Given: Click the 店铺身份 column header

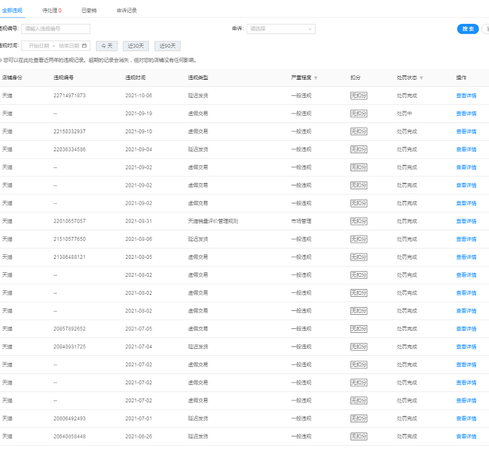Looking at the screenshot, I should click(12, 78).
